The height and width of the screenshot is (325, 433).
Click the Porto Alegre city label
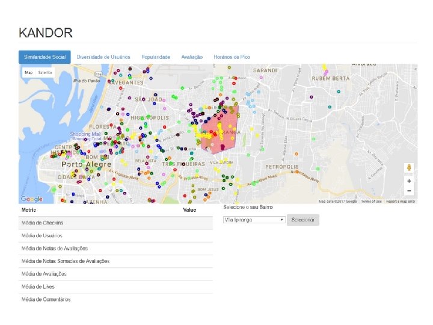tap(86, 164)
